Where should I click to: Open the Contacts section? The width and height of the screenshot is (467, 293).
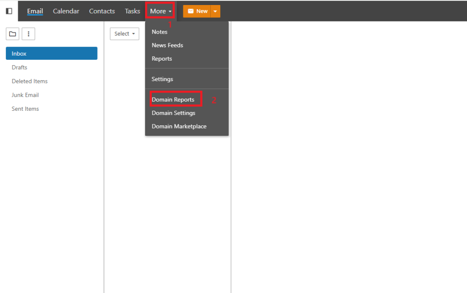pos(102,11)
